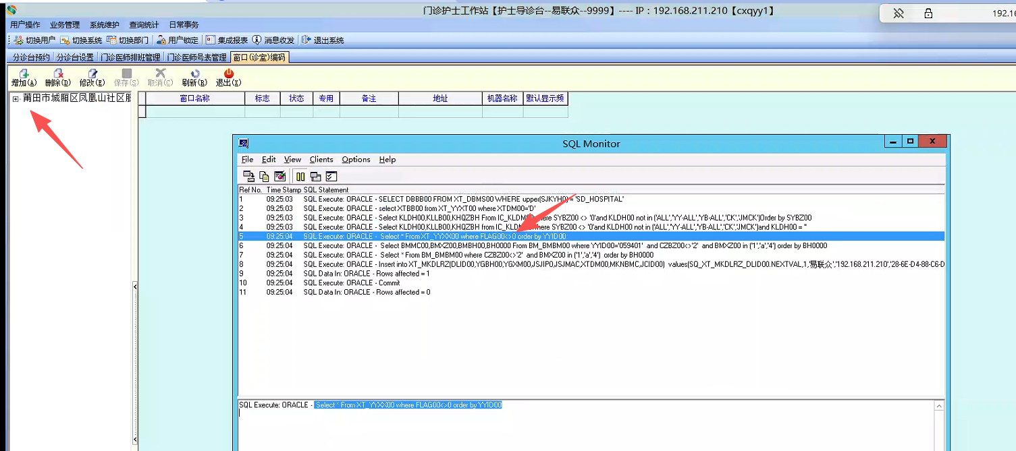Switch to the 门诊医师排班管理 tab
Viewport: 1016px width, 451px height.
point(130,57)
